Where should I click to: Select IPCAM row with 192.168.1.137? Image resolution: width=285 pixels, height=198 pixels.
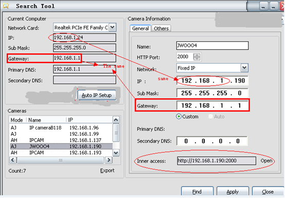(x=61, y=140)
